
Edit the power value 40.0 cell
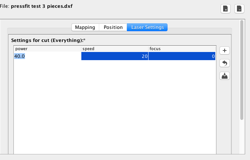tap(47, 56)
